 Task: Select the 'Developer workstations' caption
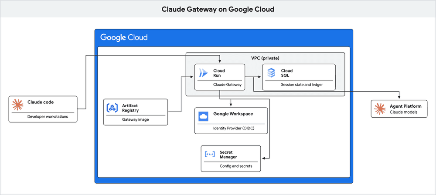(48, 117)
